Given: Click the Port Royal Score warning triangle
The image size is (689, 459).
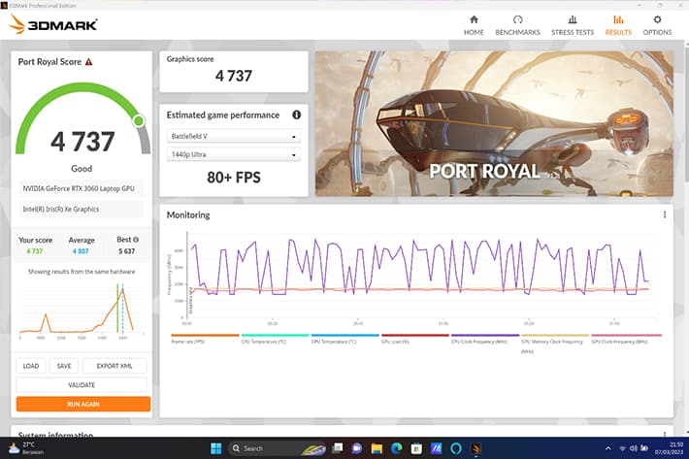Looking at the screenshot, I should 88,62.
